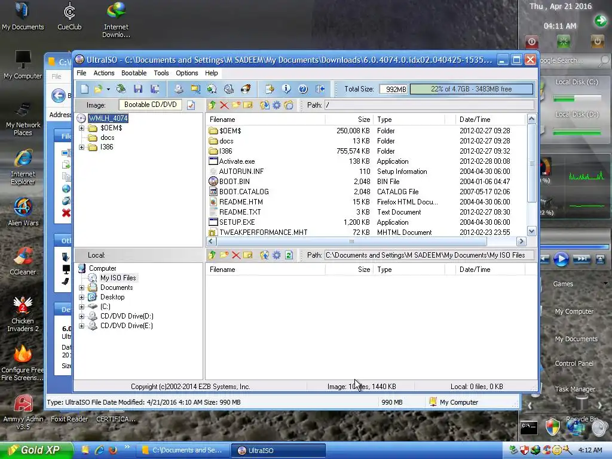Click the gear icon in Local toolbar
The height and width of the screenshot is (459, 612).
277,255
